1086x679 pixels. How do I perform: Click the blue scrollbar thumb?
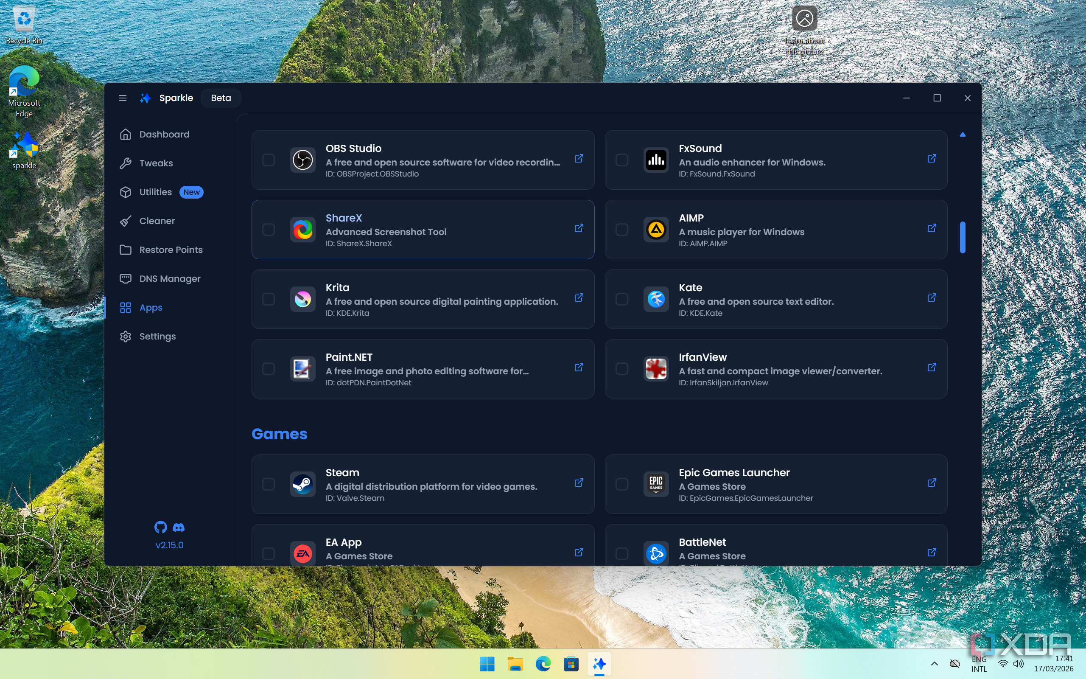963,237
